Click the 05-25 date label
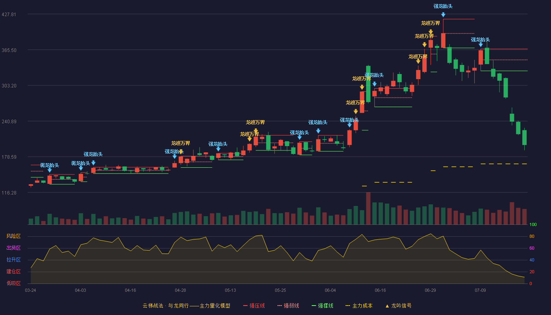The image size is (551, 315). 280,290
